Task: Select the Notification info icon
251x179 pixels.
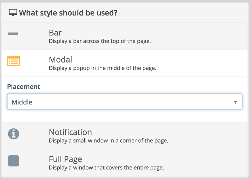Action: (x=13, y=134)
